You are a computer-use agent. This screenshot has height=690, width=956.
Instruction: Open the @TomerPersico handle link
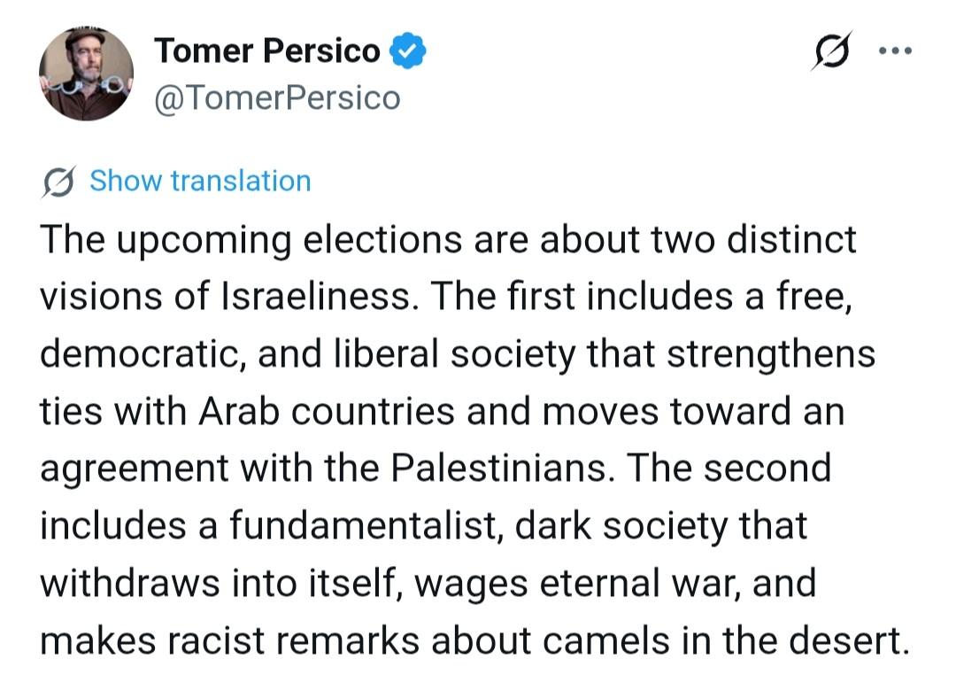pos(277,97)
